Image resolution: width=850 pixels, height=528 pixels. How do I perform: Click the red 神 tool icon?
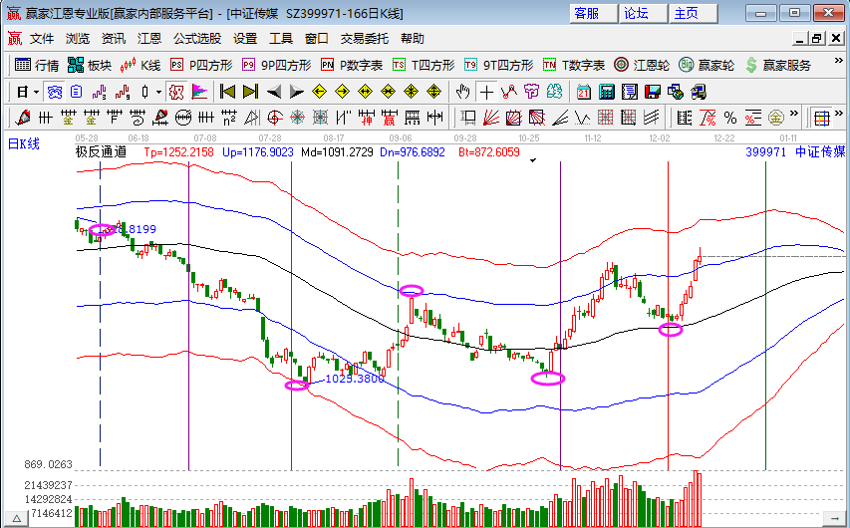(x=367, y=118)
